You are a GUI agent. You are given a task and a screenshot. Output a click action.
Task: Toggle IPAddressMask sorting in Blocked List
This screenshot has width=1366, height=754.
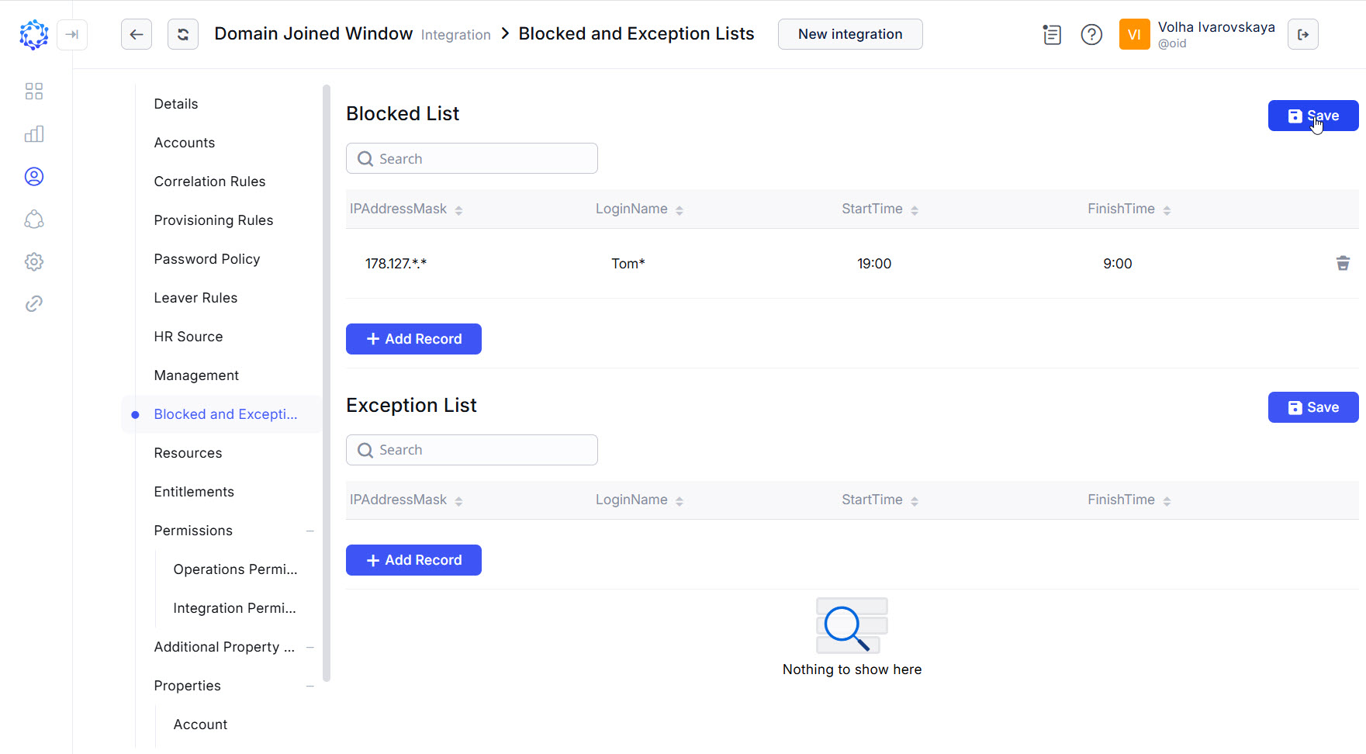459,209
